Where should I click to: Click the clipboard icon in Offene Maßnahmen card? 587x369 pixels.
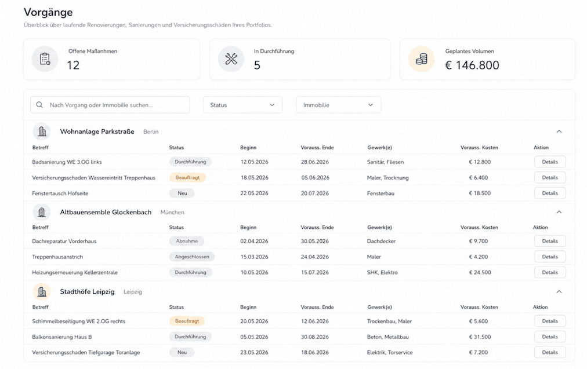(x=45, y=59)
